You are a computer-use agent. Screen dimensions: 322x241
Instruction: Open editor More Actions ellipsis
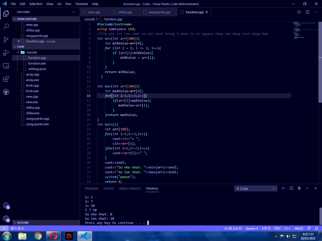click(315, 12)
